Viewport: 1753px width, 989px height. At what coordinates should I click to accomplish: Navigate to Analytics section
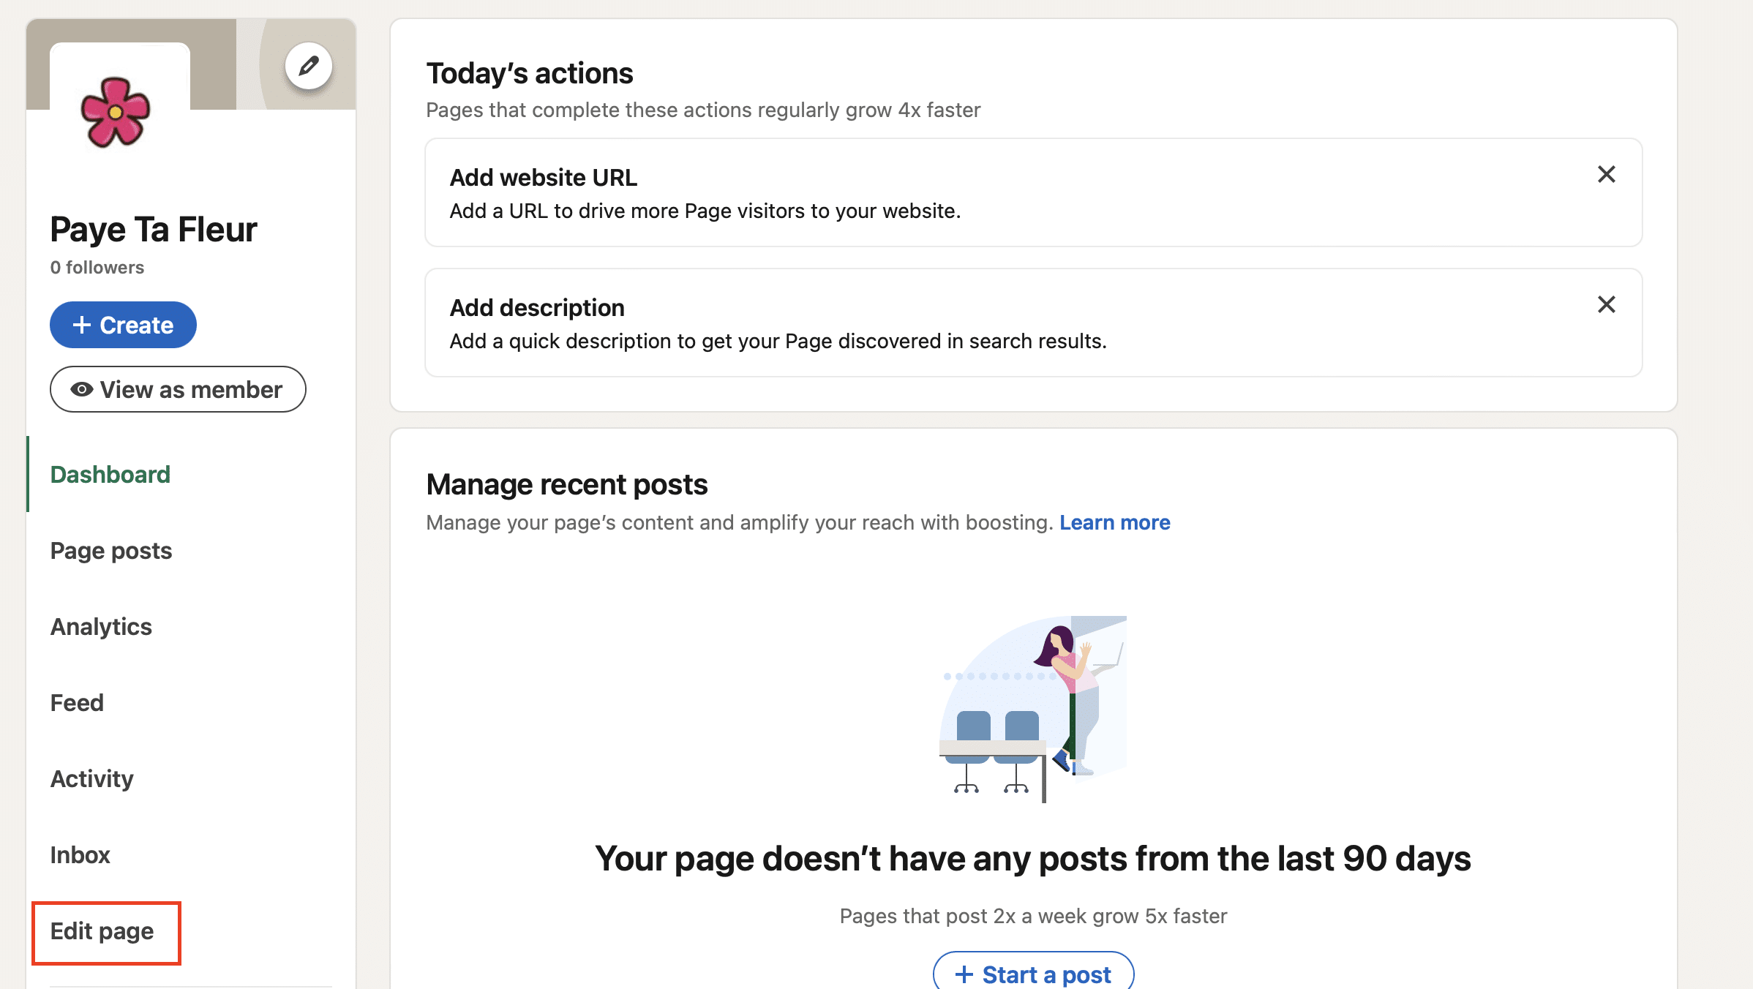(101, 625)
